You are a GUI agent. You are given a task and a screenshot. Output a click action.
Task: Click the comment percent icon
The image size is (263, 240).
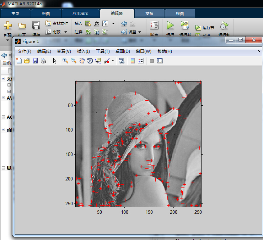88,32
